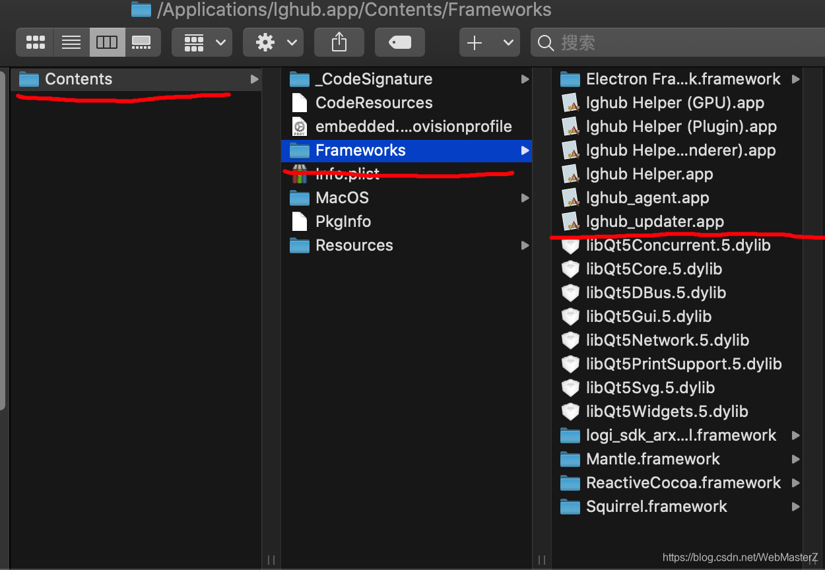Expand arrow of MacOS folder
This screenshot has height=570, width=825.
click(525, 198)
